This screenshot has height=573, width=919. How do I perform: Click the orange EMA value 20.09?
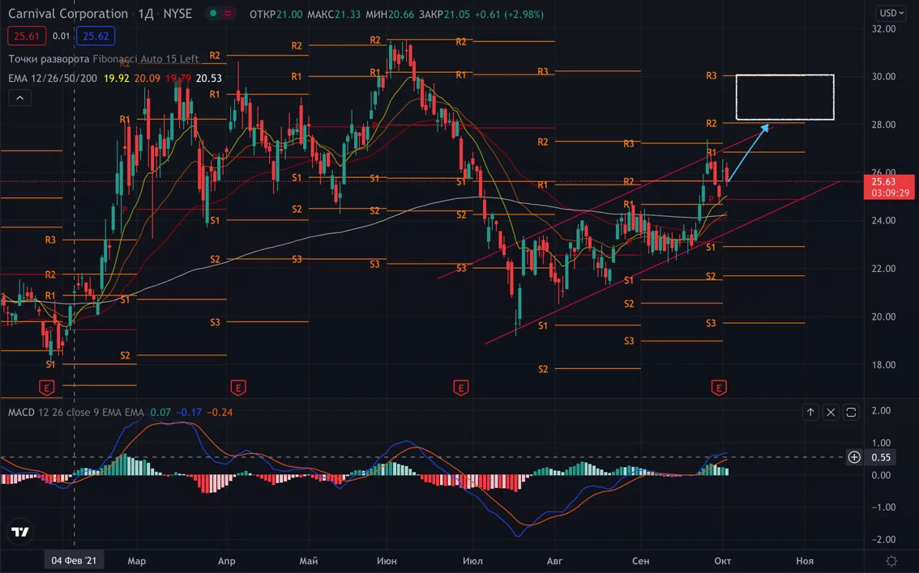click(147, 78)
